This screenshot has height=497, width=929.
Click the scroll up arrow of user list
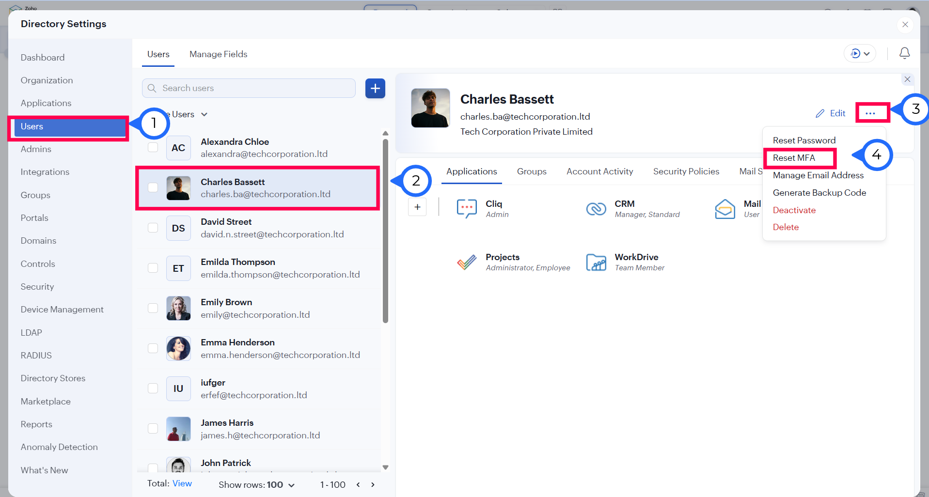pyautogui.click(x=385, y=133)
